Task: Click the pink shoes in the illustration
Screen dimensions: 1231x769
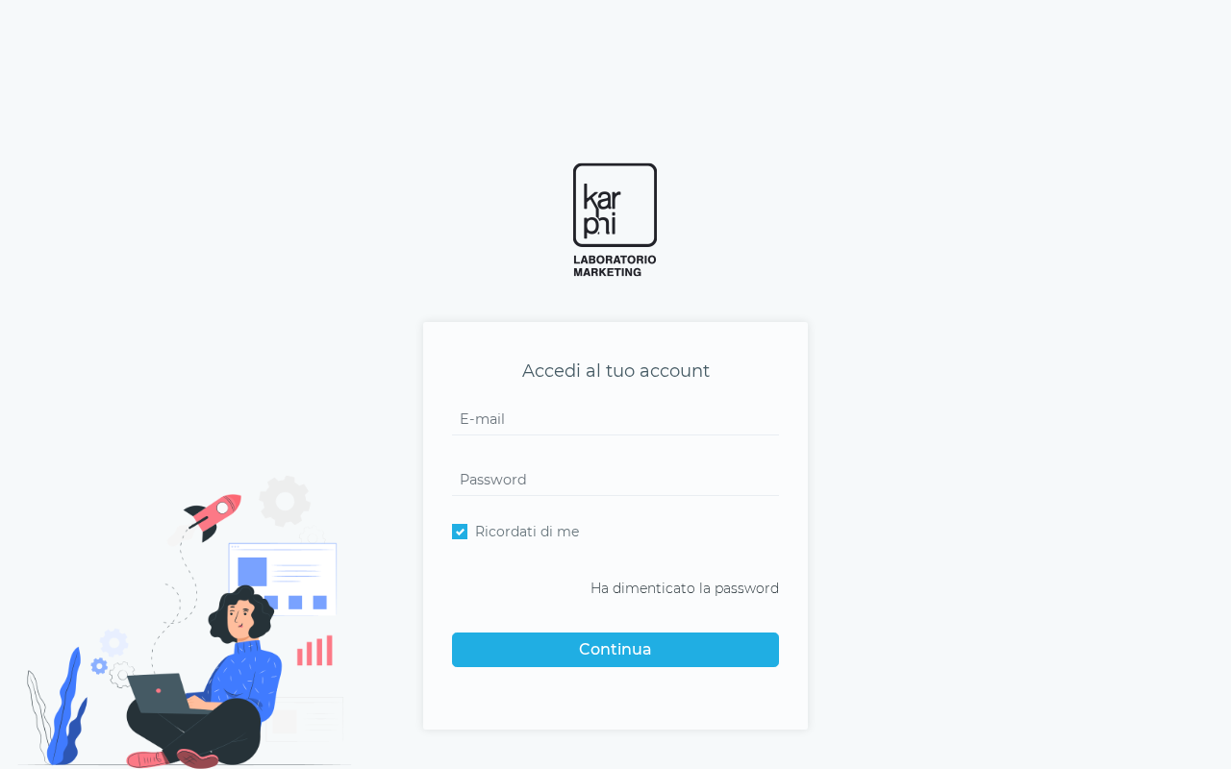Action: click(173, 759)
